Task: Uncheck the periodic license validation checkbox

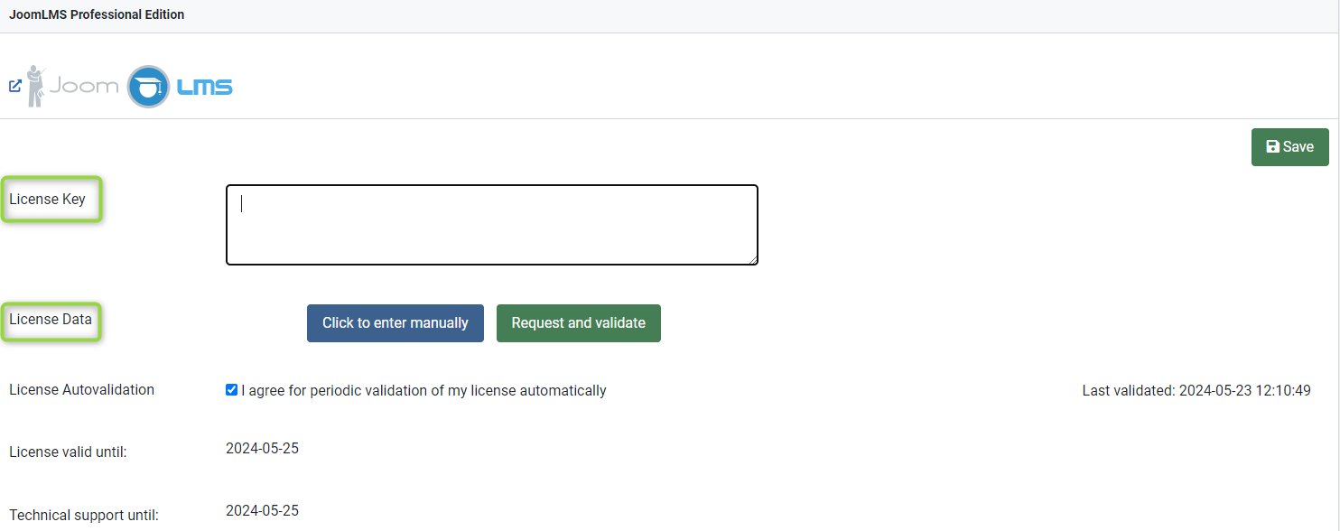Action: point(232,390)
